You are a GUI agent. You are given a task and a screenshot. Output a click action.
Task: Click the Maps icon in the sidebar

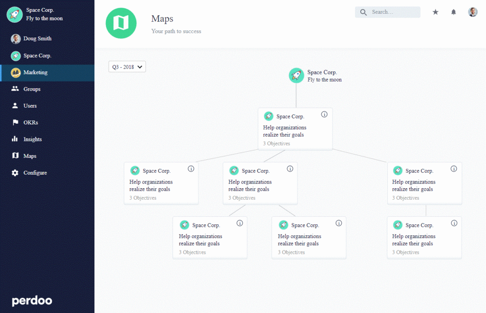[x=15, y=156]
